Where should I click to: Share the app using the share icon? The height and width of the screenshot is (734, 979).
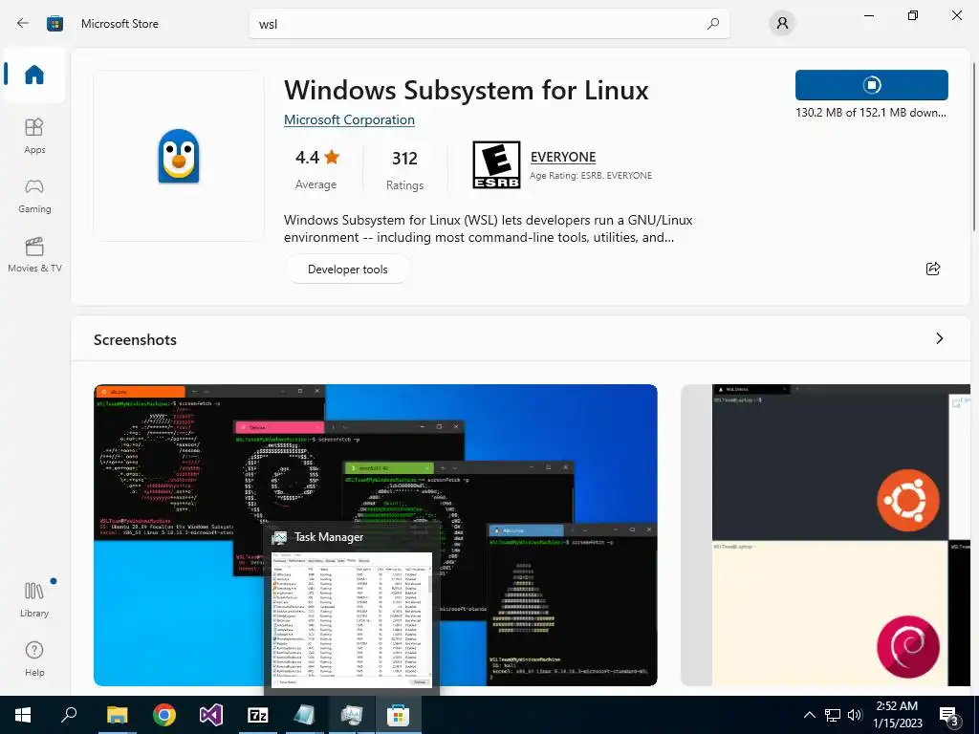tap(933, 269)
